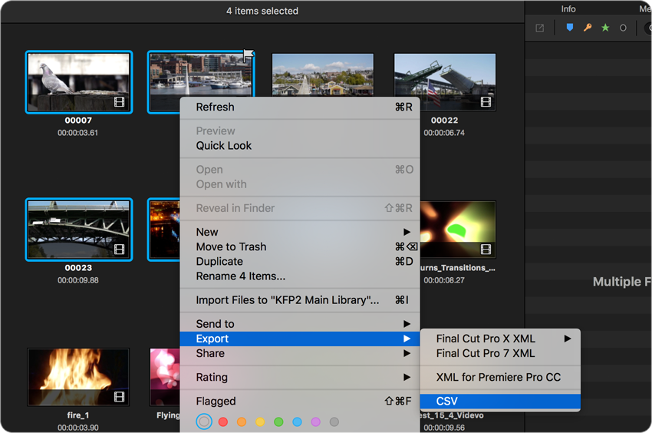The height and width of the screenshot is (433, 652).
Task: Click the circle icon beside the star
Action: (x=623, y=28)
